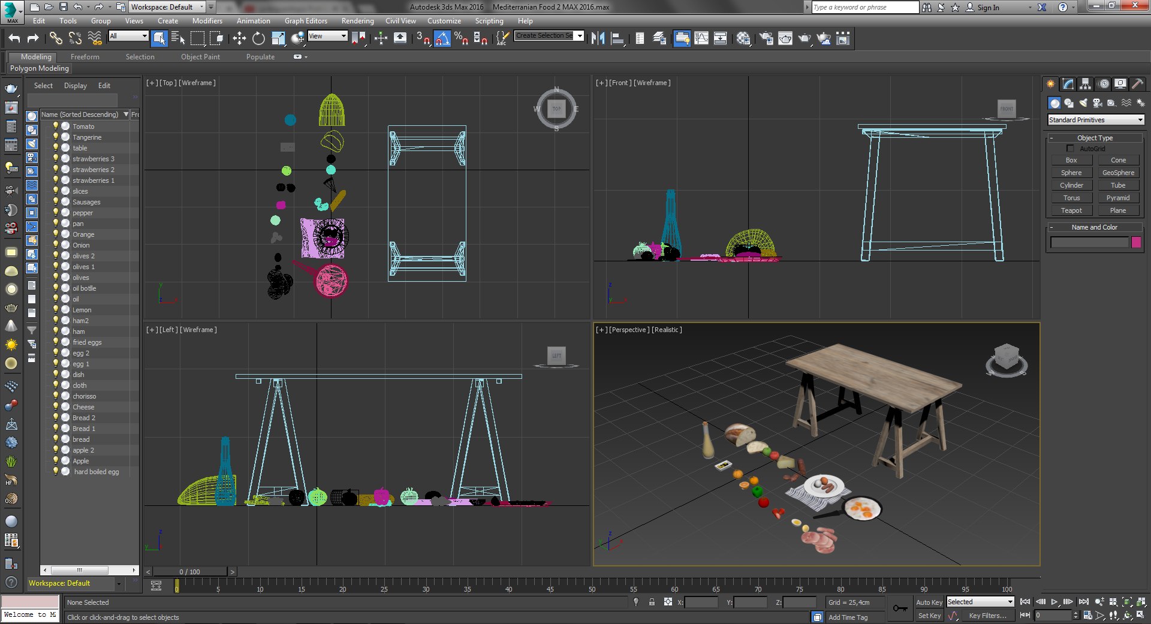Open the Rendering menu

pos(357,21)
